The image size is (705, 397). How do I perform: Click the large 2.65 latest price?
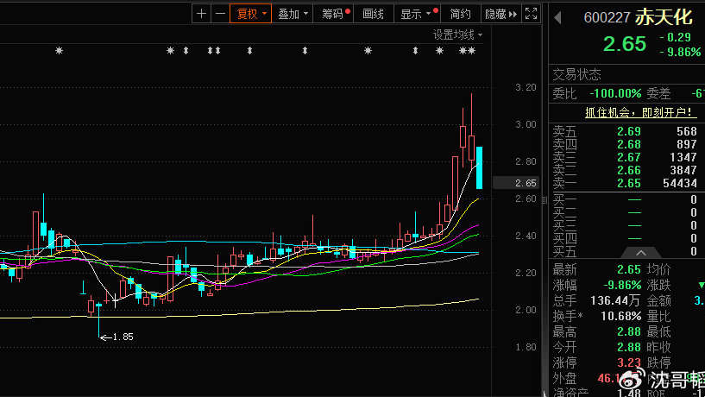tap(625, 44)
